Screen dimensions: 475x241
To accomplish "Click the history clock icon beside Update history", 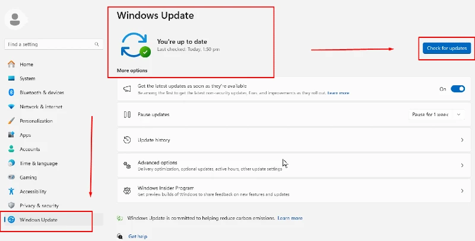I will click(127, 140).
